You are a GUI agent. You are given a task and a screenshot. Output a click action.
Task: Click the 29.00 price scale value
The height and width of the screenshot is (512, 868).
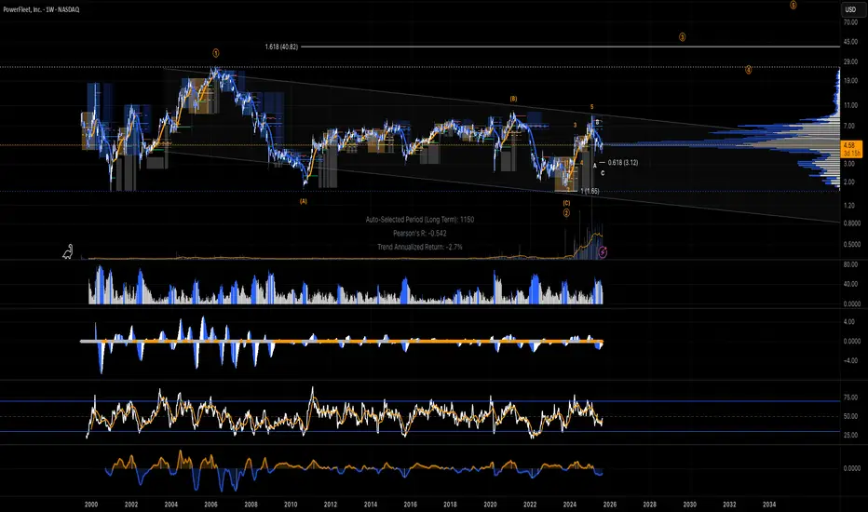851,61
